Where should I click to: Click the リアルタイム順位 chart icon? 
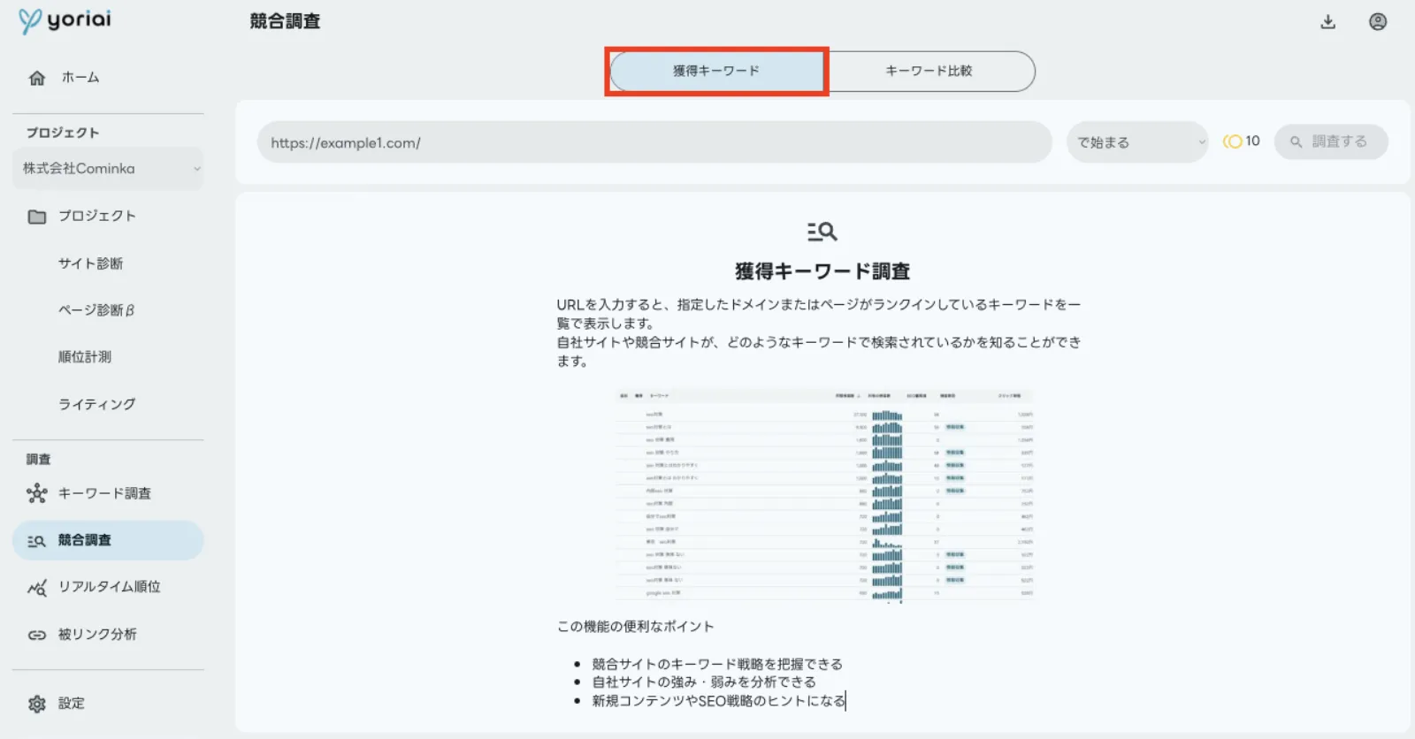[37, 587]
